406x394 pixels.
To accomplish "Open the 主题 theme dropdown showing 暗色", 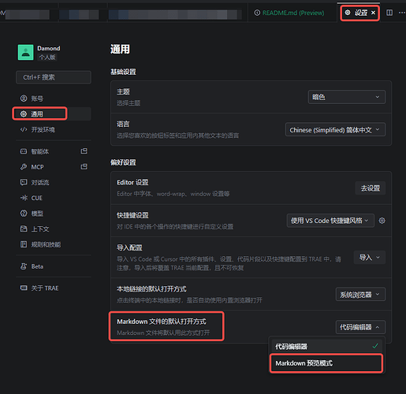I will (x=347, y=97).
